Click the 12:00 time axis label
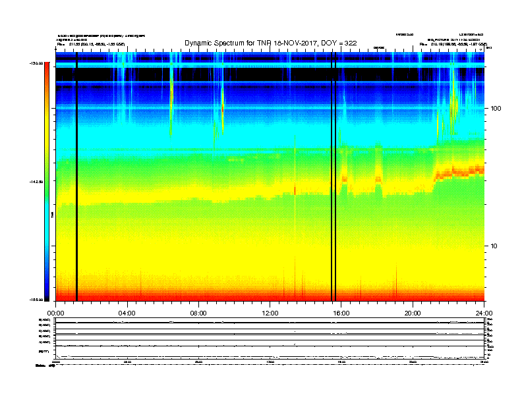 pos(270,313)
